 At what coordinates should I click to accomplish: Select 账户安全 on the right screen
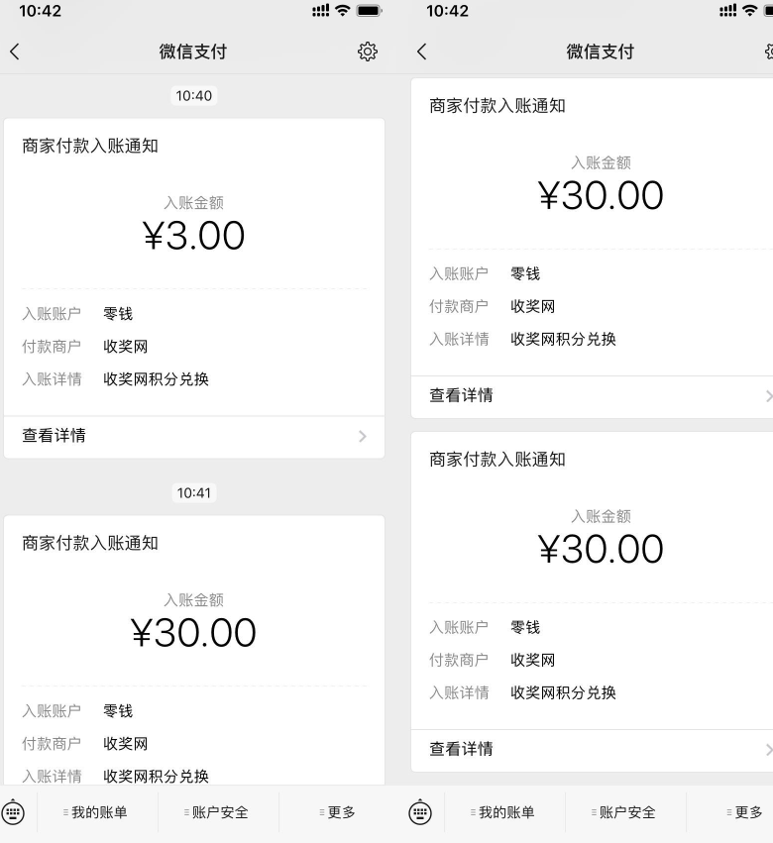point(626,812)
